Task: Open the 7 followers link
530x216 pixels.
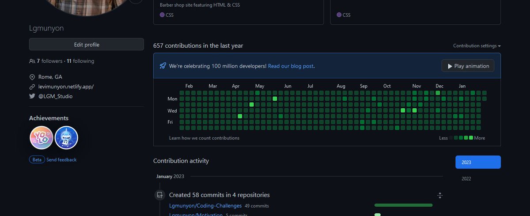Action: [49, 61]
